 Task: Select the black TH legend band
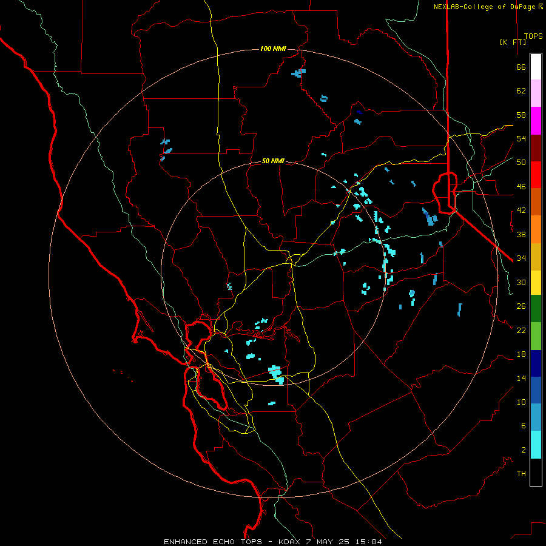coord(536,472)
